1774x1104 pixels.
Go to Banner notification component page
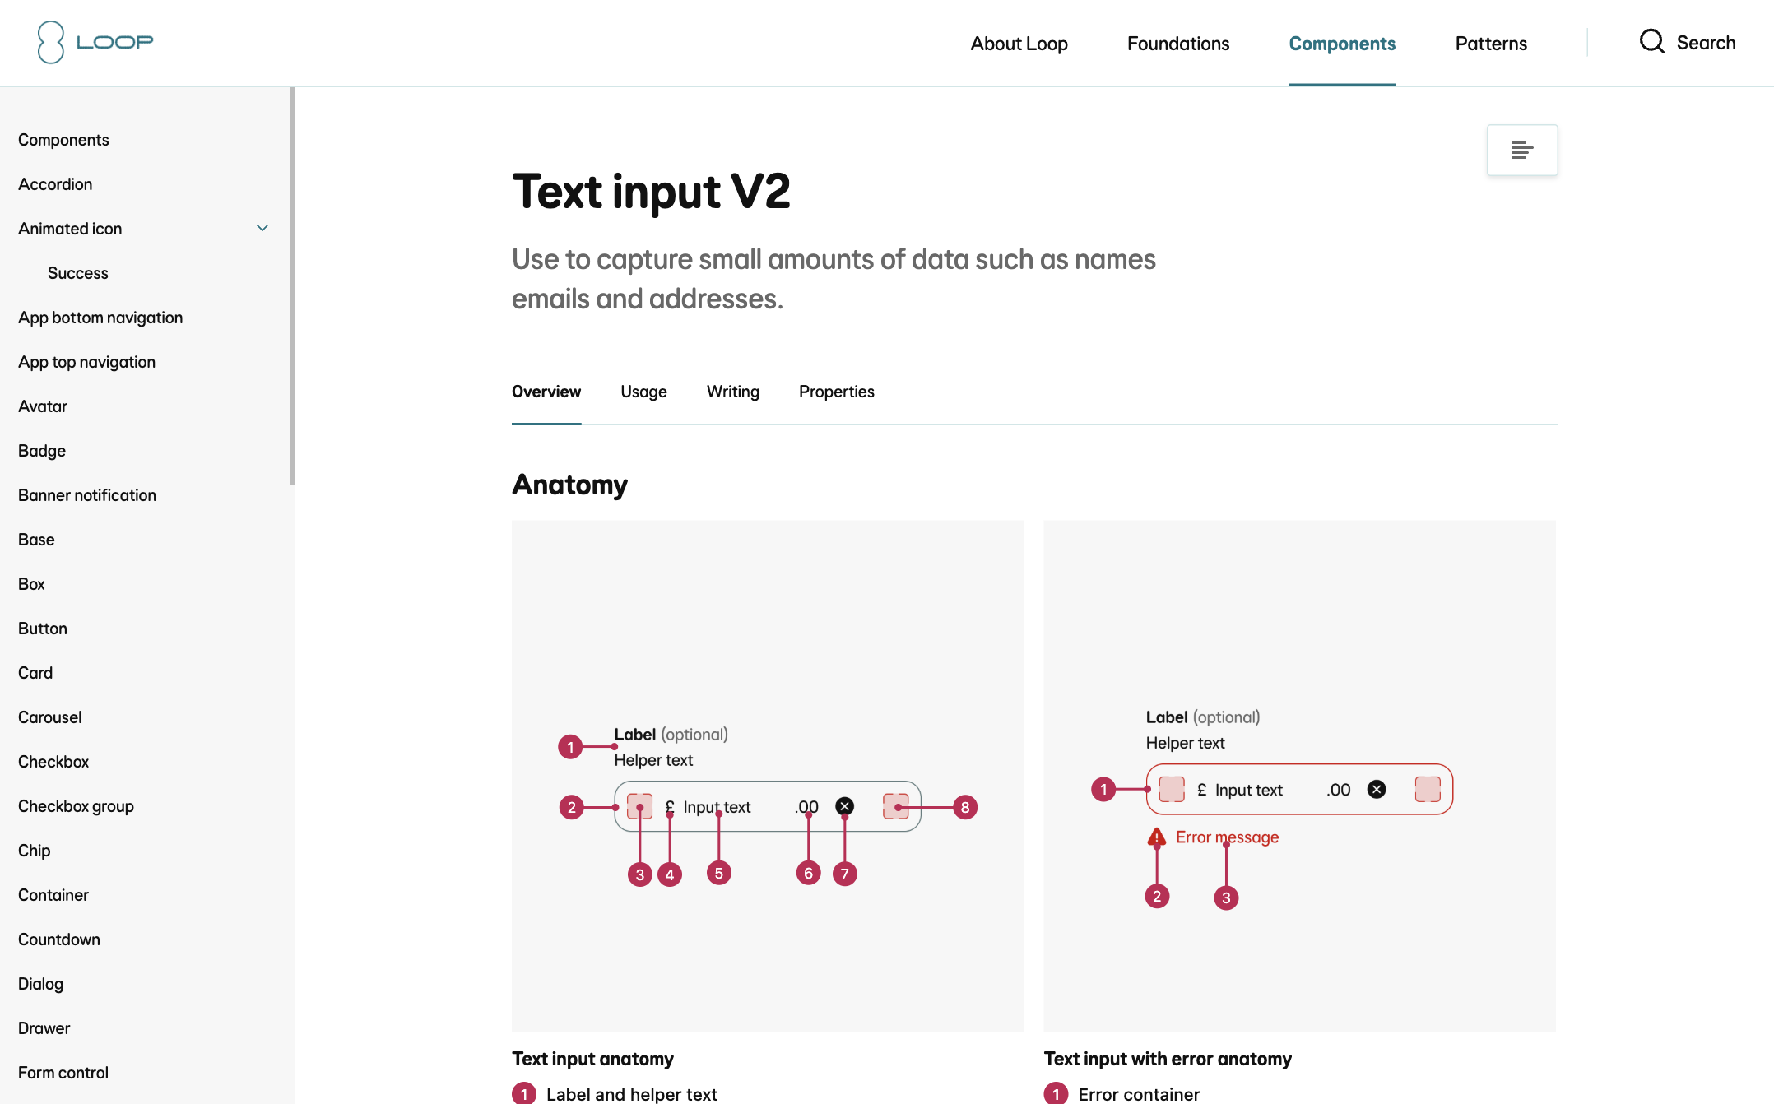click(87, 495)
